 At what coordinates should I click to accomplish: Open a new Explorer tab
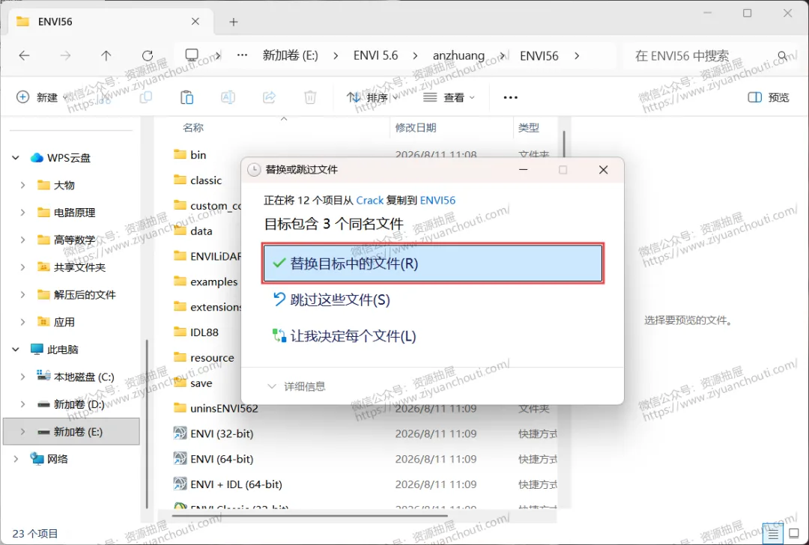[234, 22]
